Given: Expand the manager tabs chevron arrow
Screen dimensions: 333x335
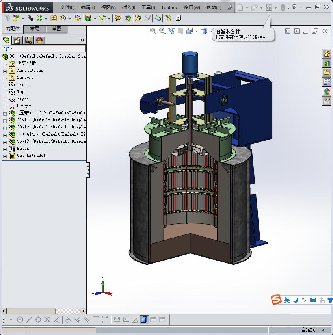Looking at the screenshot, I should click(82, 40).
